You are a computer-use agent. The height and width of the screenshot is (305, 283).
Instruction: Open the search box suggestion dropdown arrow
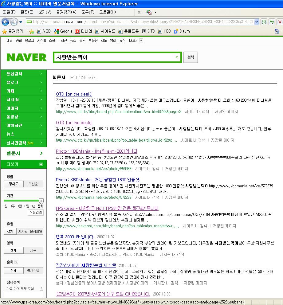click(177, 57)
